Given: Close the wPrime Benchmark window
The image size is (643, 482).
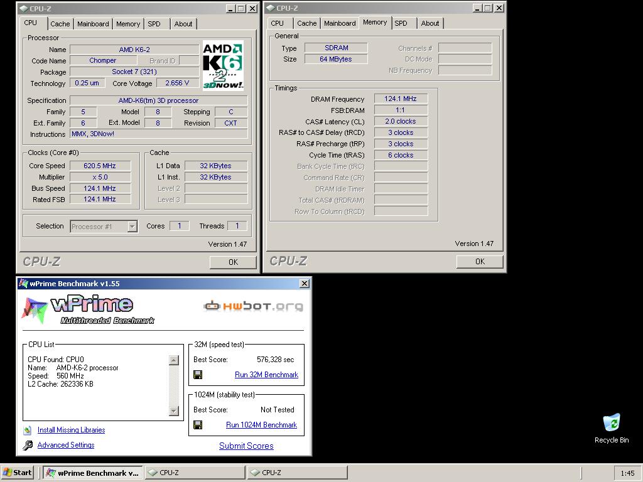Looking at the screenshot, I should pos(305,284).
